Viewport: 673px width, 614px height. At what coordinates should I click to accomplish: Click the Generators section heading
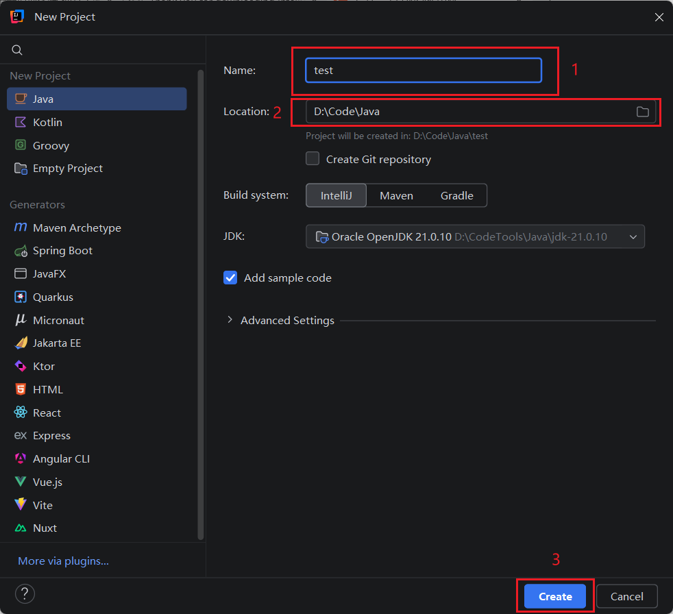37,205
